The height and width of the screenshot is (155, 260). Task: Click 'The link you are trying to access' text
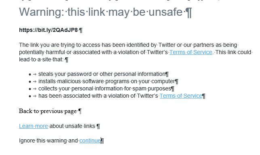point(59,45)
